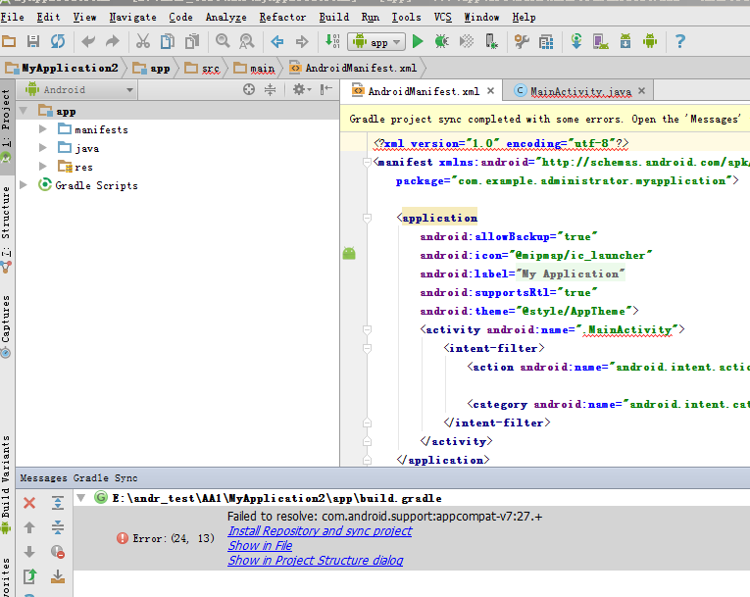Open the SDK Manager download icon

[625, 41]
